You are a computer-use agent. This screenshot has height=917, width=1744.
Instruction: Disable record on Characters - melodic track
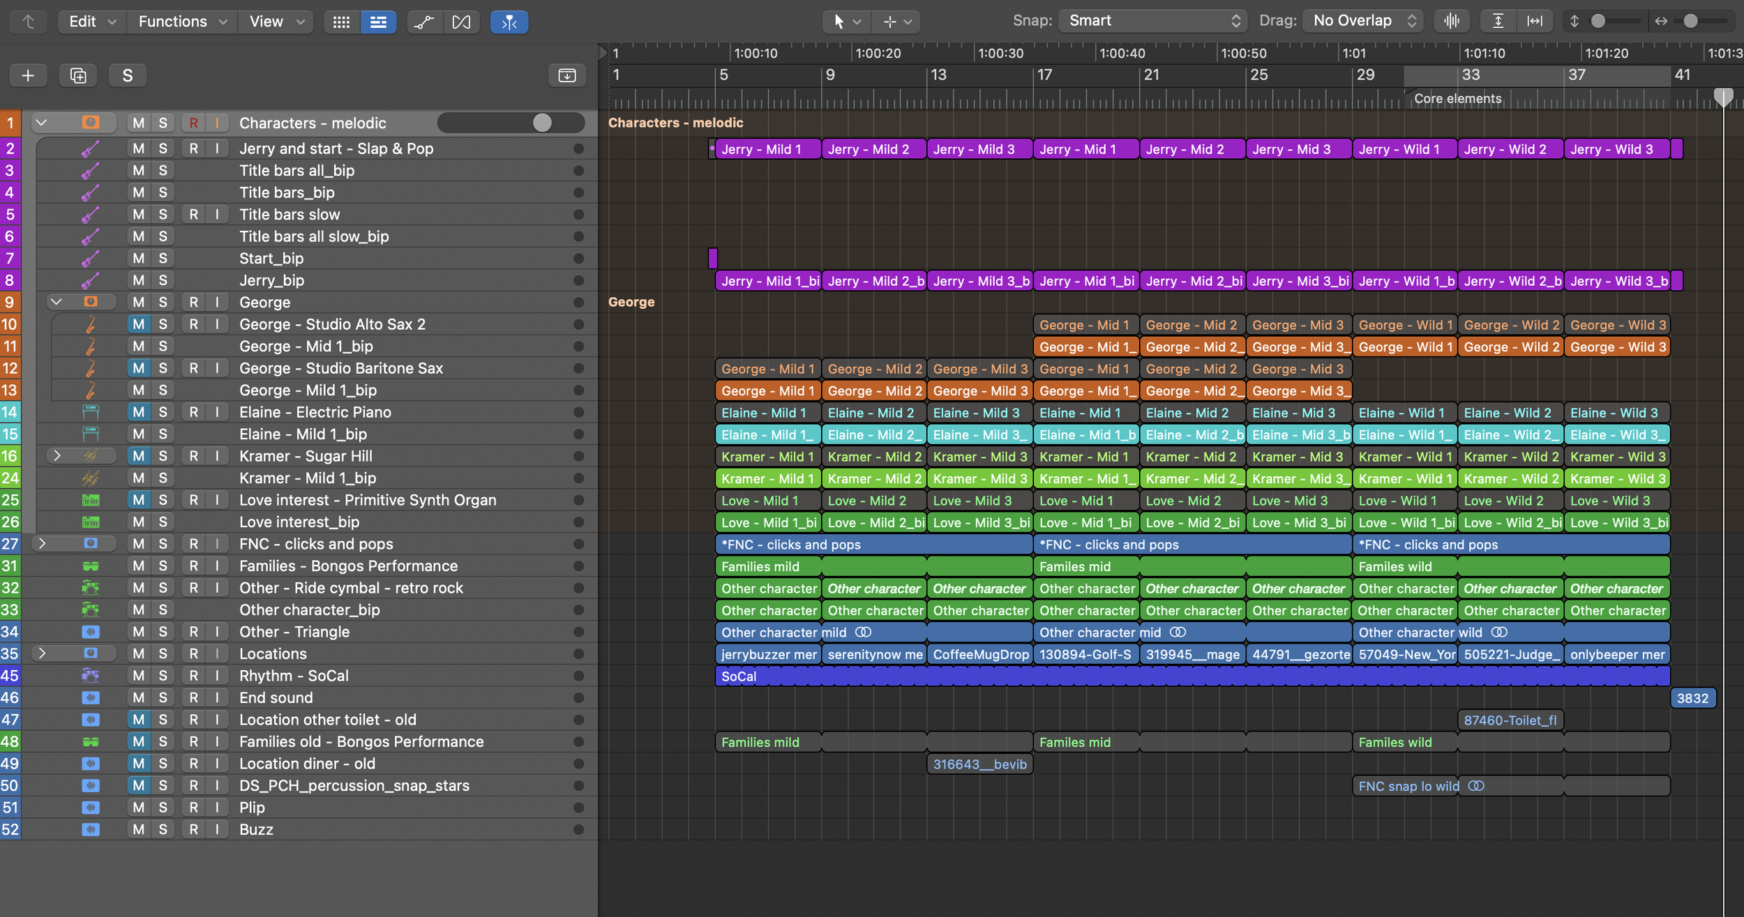193,123
